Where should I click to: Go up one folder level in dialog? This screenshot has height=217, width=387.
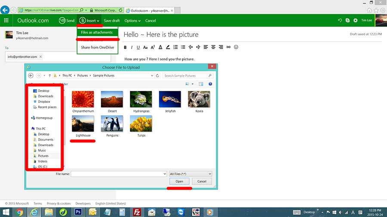point(49,75)
